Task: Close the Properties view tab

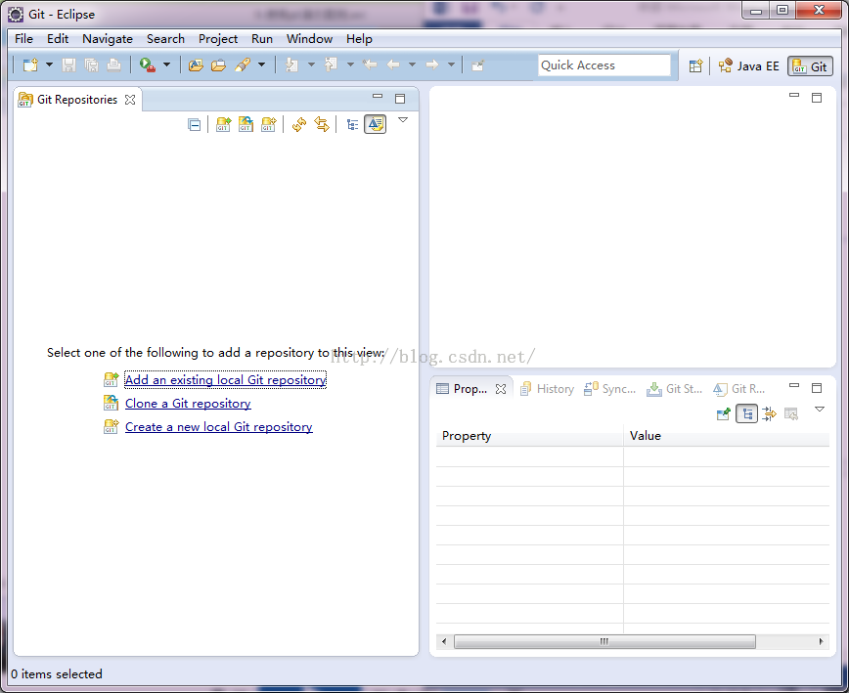Action: [x=501, y=389]
